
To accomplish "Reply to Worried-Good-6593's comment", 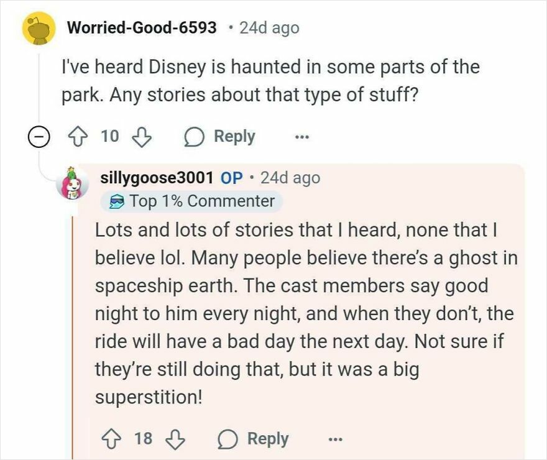I will click(x=220, y=136).
